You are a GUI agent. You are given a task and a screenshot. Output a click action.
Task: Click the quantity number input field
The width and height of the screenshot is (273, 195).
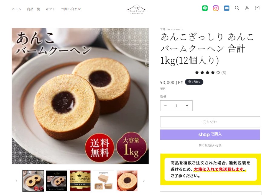[176, 106]
